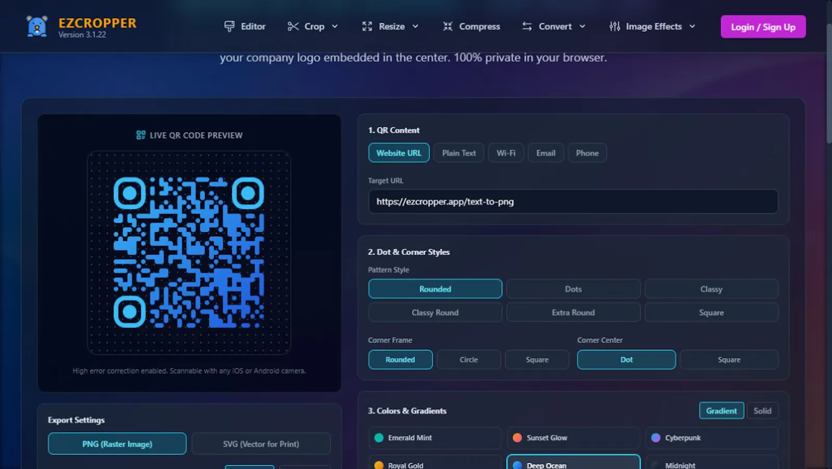Click the QR icon beside Live QR Code Preview
Screen dimensions: 832x469
141,135
